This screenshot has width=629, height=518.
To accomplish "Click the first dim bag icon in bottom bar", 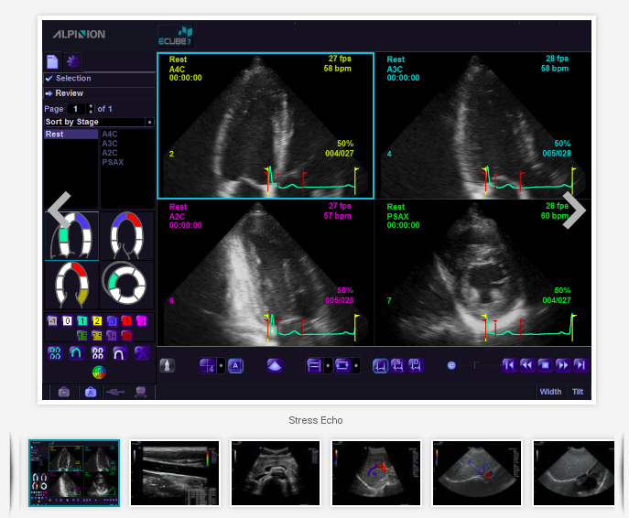I will [x=64, y=392].
